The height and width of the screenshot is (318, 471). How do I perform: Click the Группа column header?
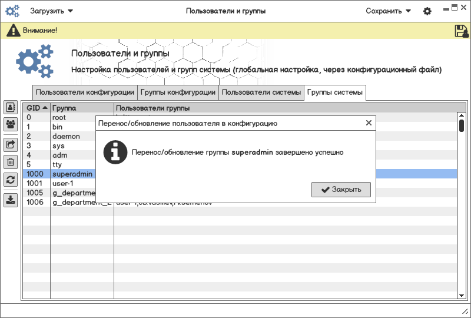click(x=81, y=108)
